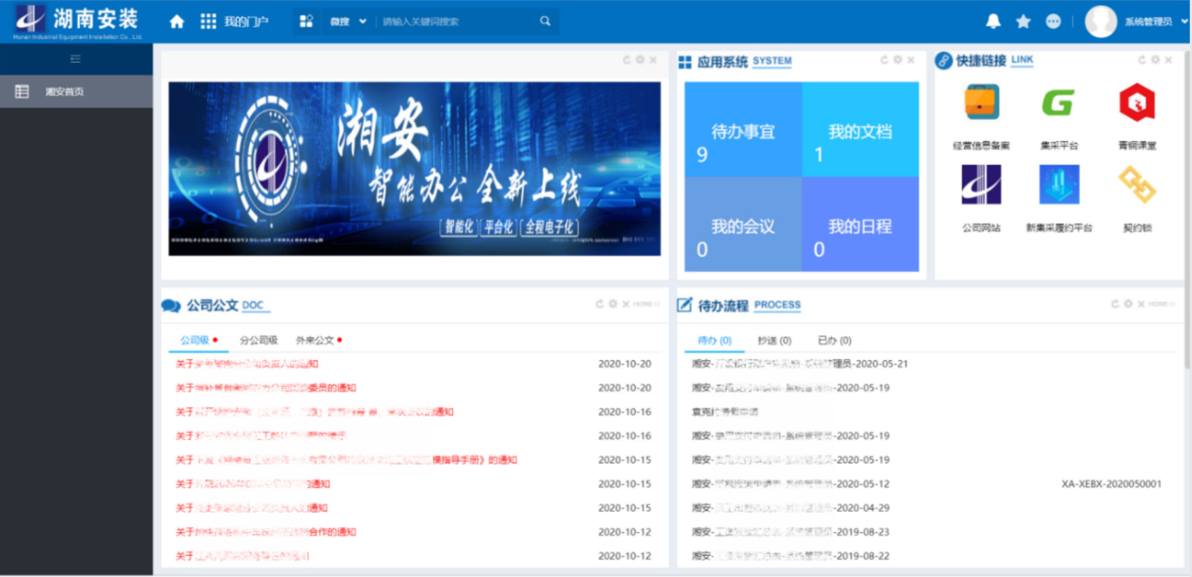Open 新集采履约平台 shortcut icon
The width and height of the screenshot is (1192, 577).
coord(1059,184)
